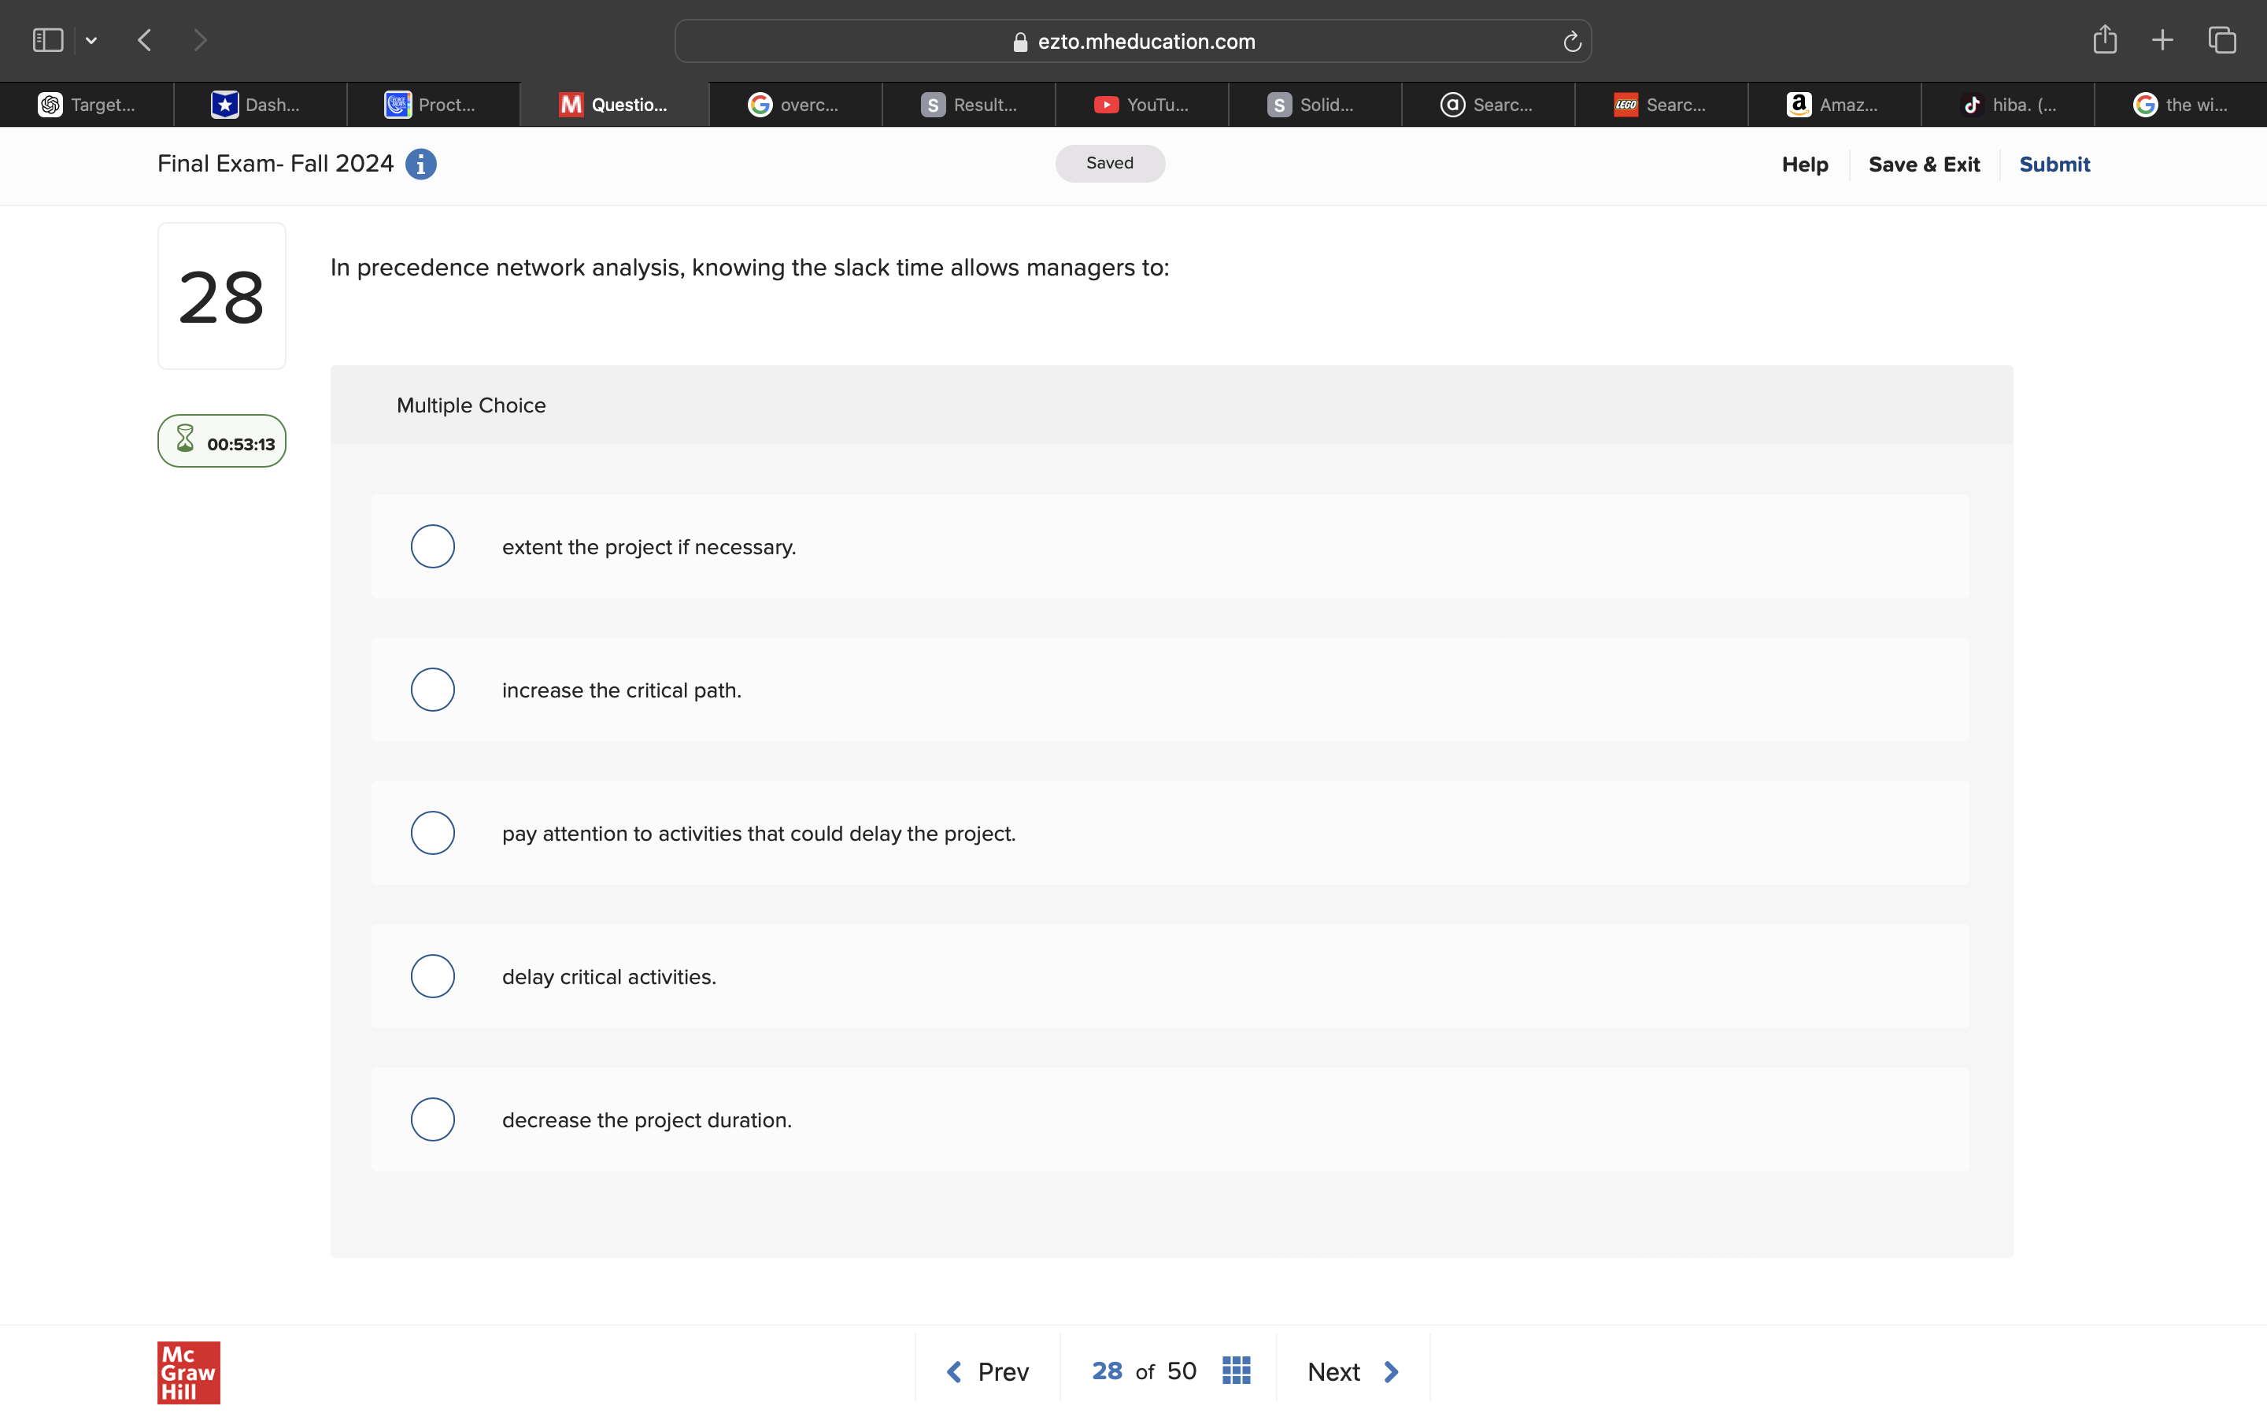Select 'pay attention to activities' radio button
This screenshot has width=2267, height=1417.
point(433,833)
